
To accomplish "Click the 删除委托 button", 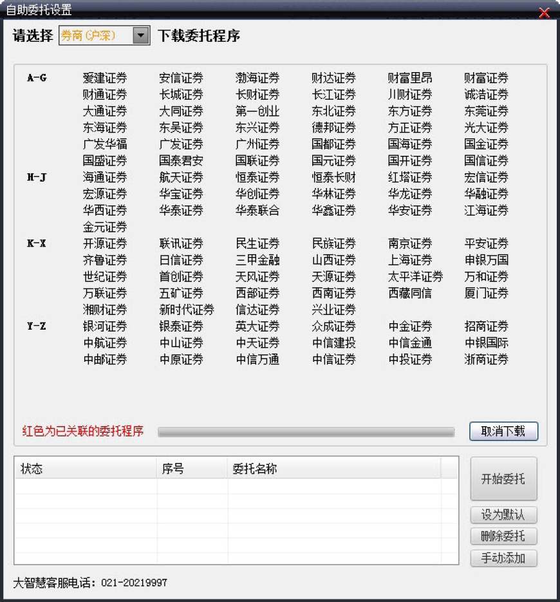I will (x=503, y=536).
